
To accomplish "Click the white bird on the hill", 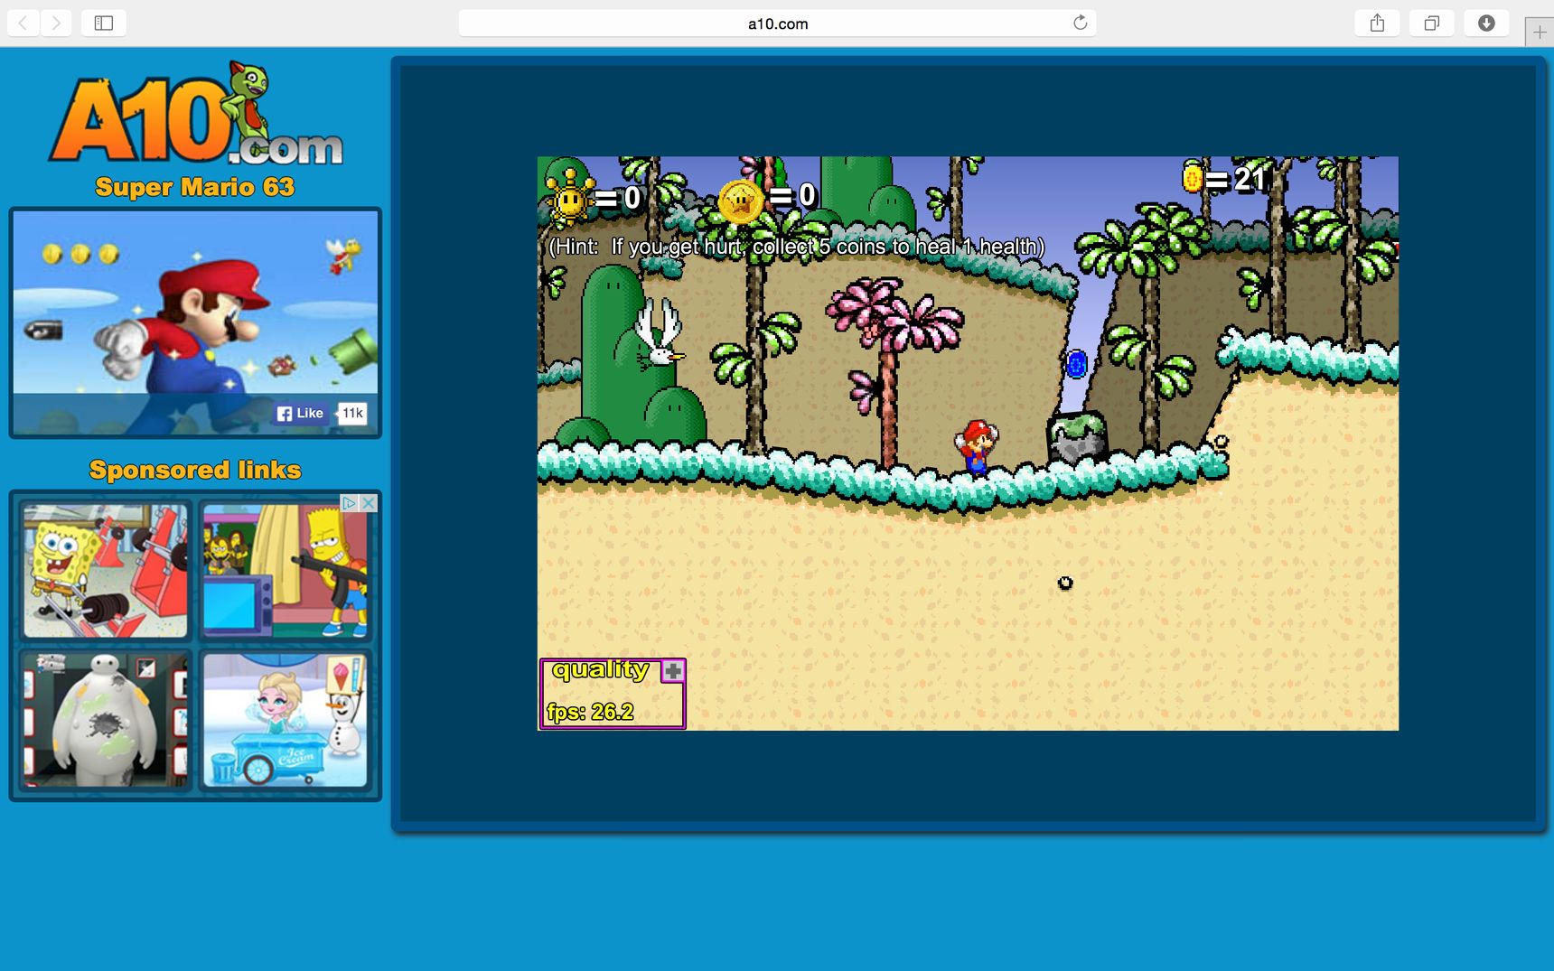I will (x=660, y=335).
